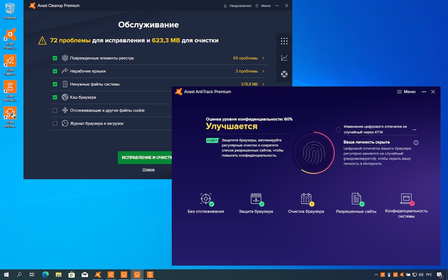
Task: Click the Ваша личность скрыта title
Action: pos(366,142)
